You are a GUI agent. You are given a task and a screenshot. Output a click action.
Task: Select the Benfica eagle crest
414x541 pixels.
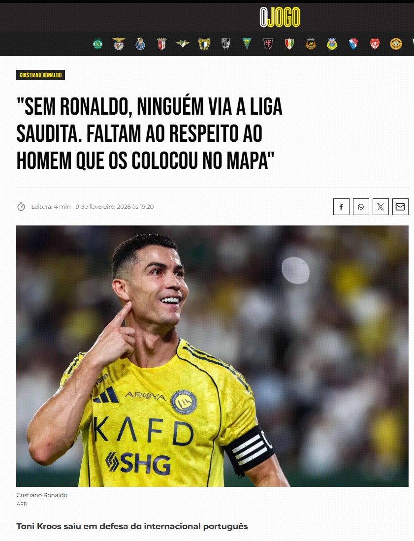[x=119, y=44]
